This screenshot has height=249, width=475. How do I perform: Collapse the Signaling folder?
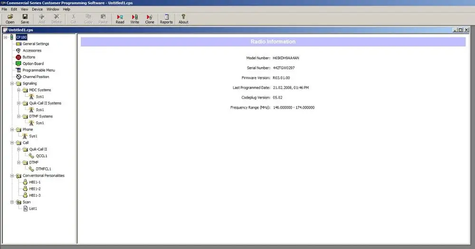(12, 83)
